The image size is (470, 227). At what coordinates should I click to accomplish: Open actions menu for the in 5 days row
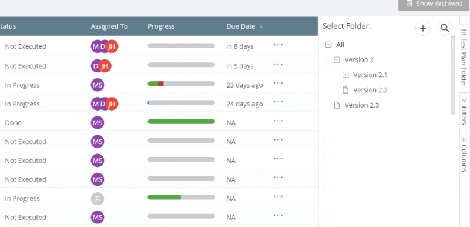(278, 64)
